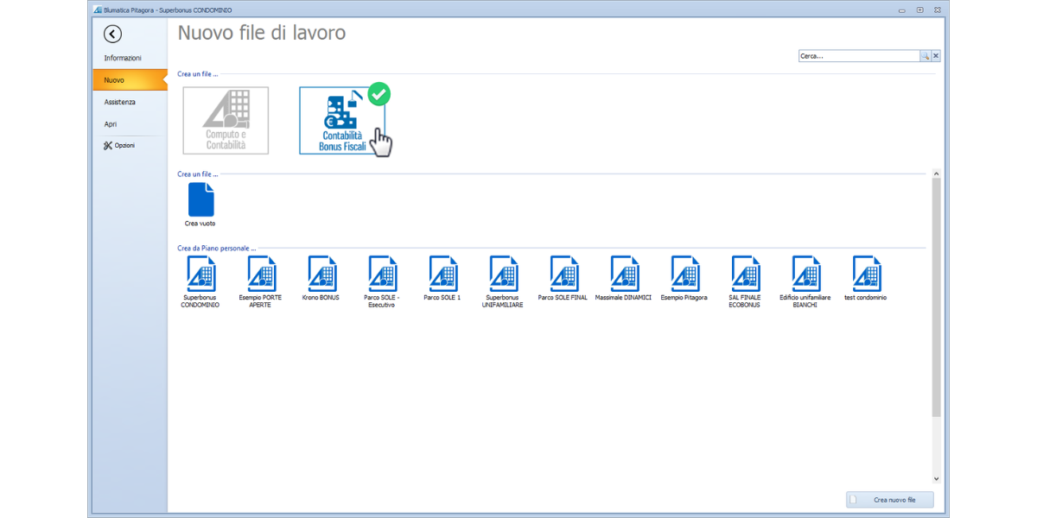Click the Crea nuovo file button

(x=890, y=500)
